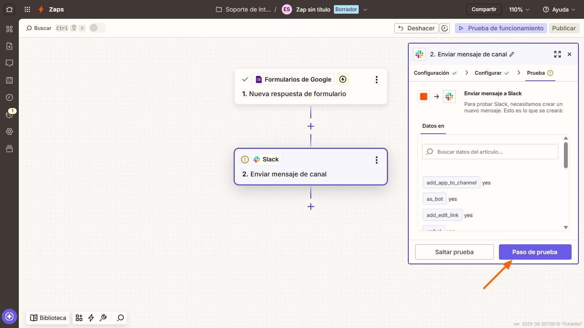Expand the chevron next to Borrador badge
This screenshot has width=584, height=328.
pyautogui.click(x=365, y=9)
